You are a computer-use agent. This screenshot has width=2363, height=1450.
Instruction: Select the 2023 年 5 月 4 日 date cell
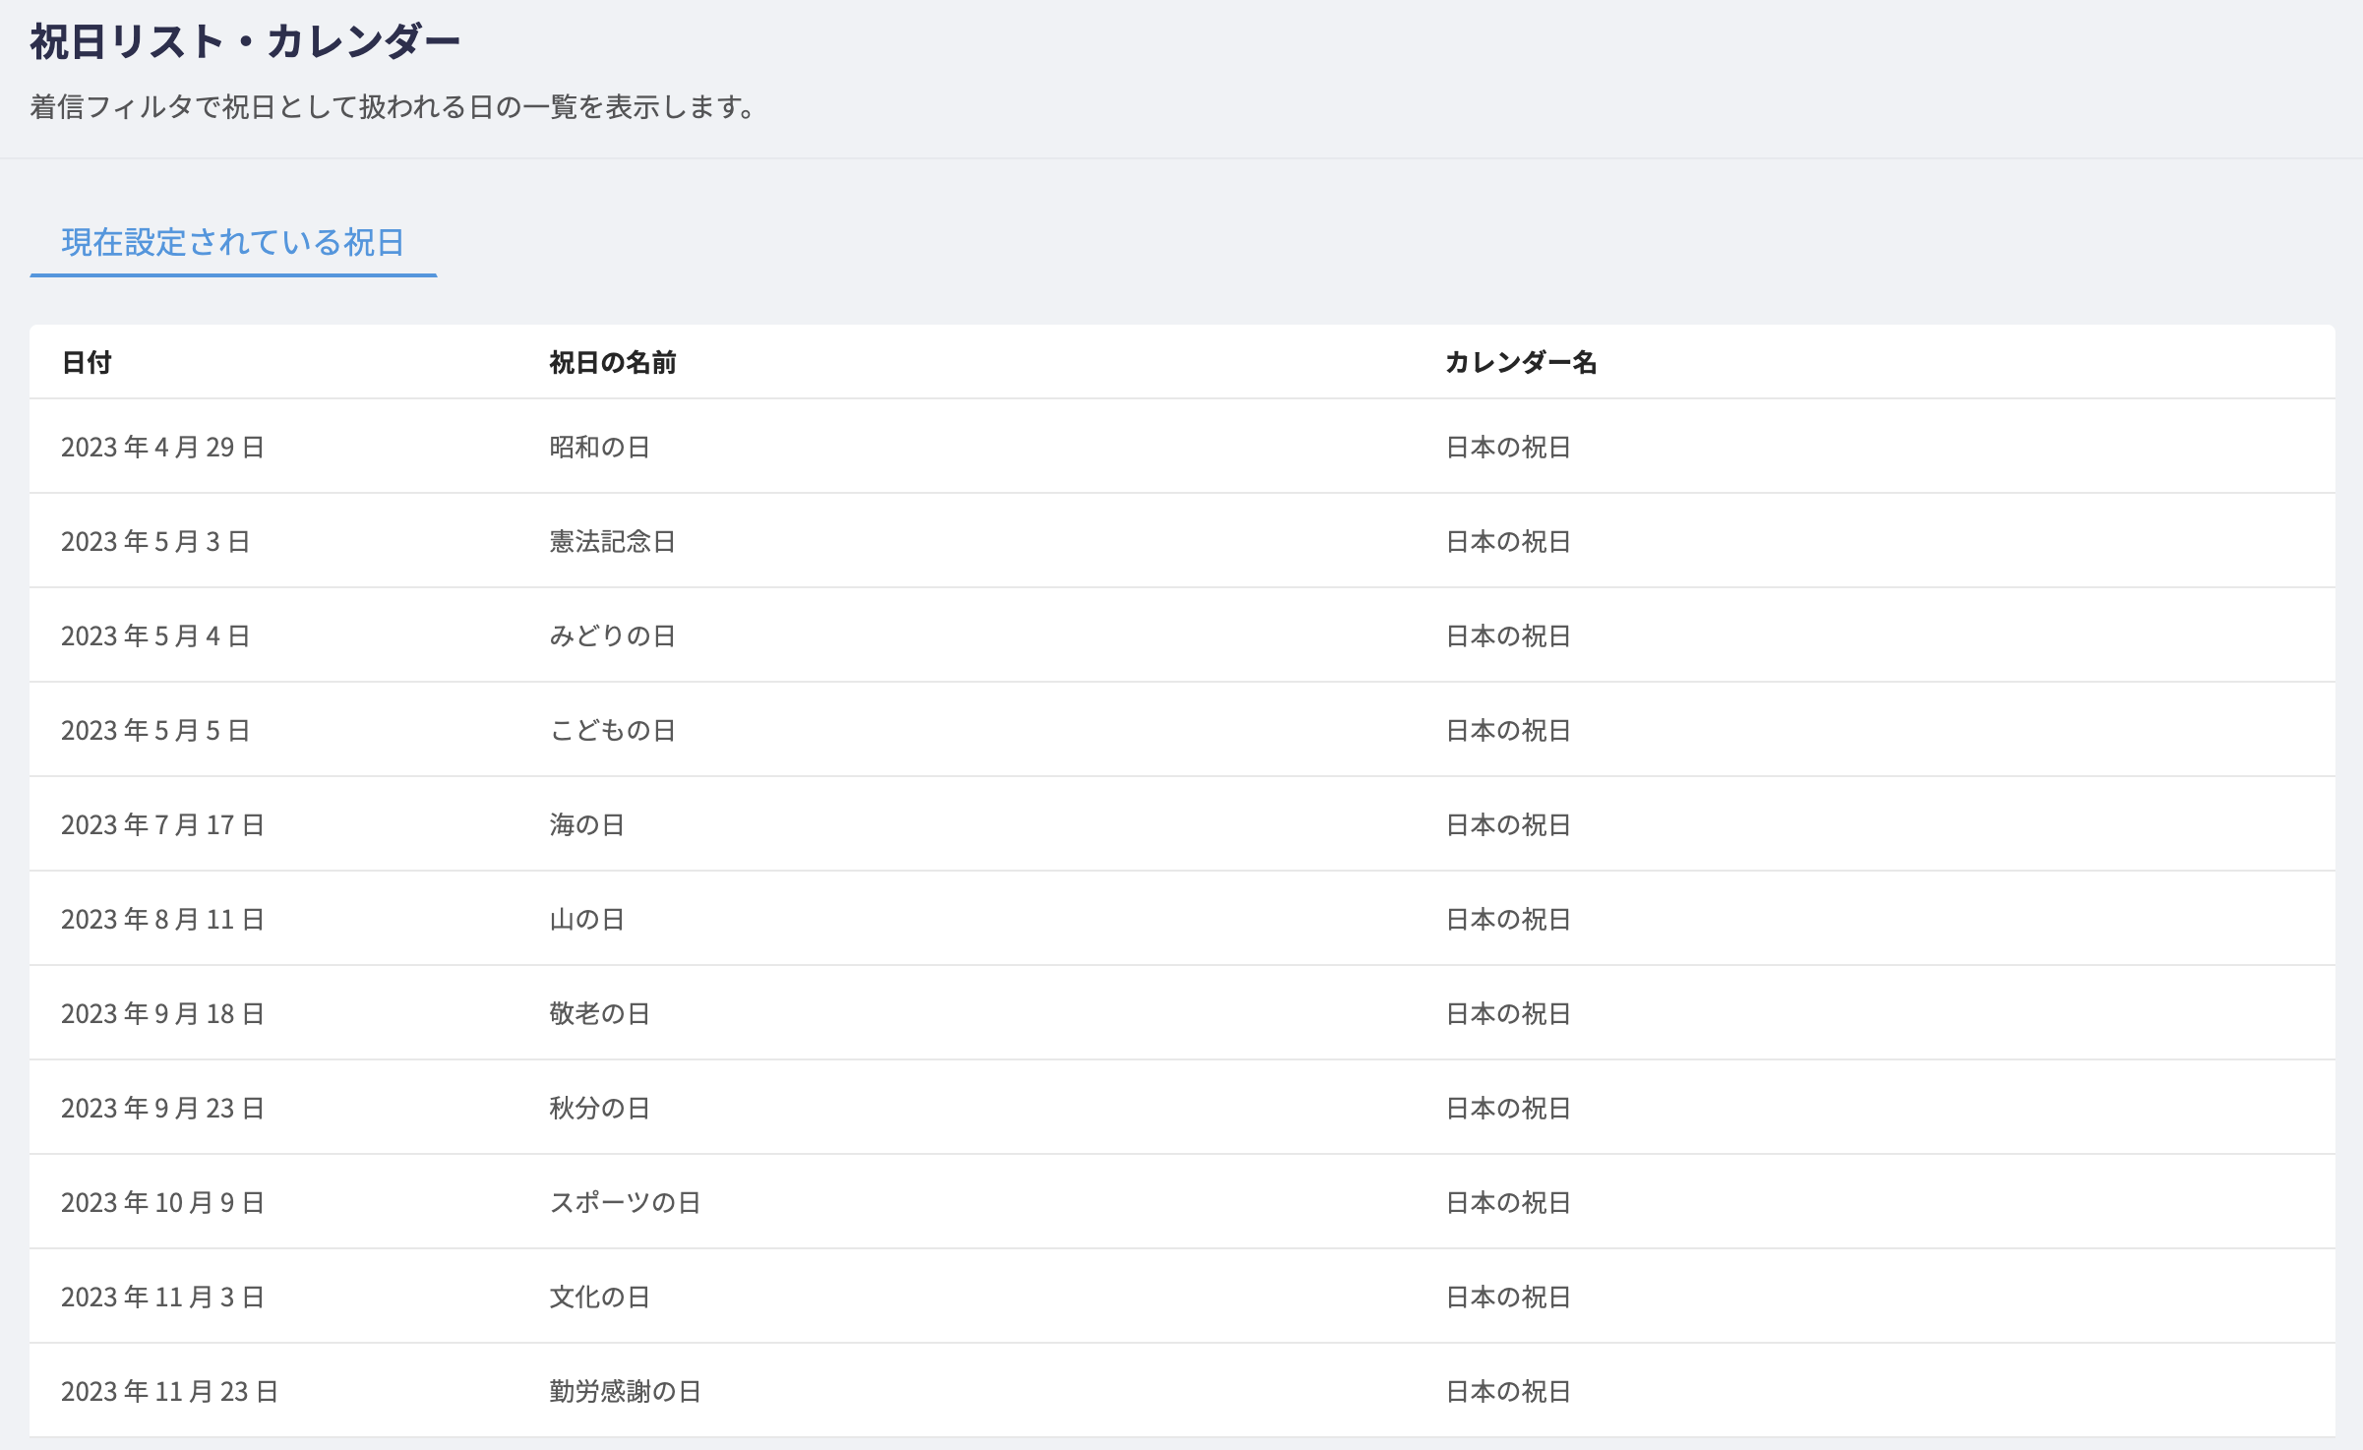coord(155,635)
